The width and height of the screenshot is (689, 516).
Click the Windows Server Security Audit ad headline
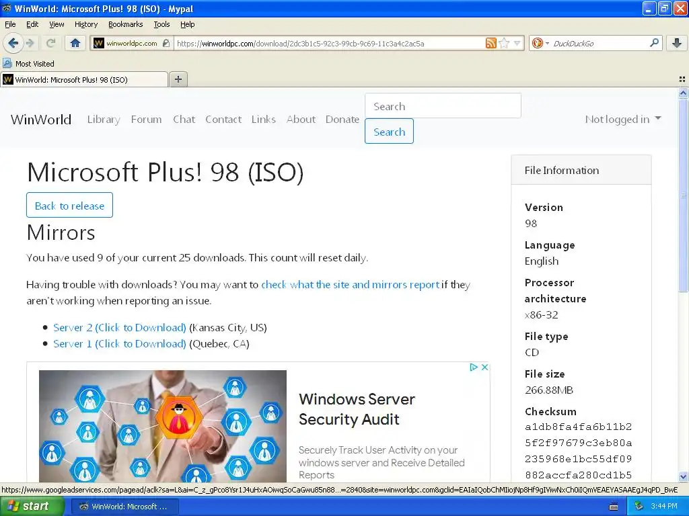pos(357,409)
